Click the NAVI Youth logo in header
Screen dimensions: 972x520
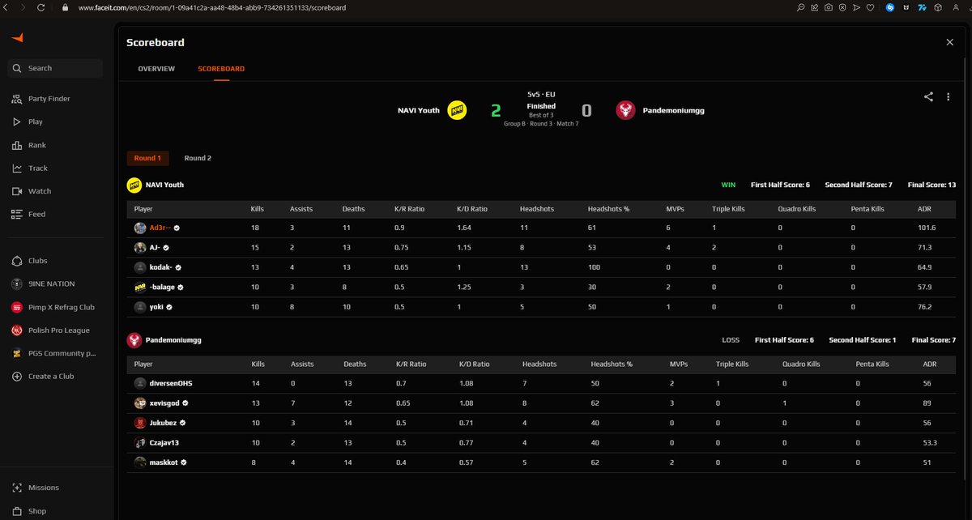(458, 110)
